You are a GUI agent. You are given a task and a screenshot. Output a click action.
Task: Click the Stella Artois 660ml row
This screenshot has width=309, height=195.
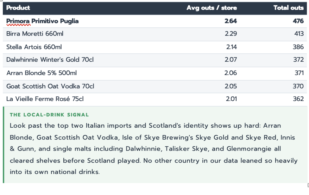(x=155, y=47)
